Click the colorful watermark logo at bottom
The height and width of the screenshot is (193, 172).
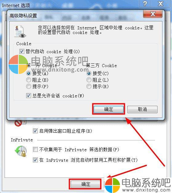tap(112, 185)
